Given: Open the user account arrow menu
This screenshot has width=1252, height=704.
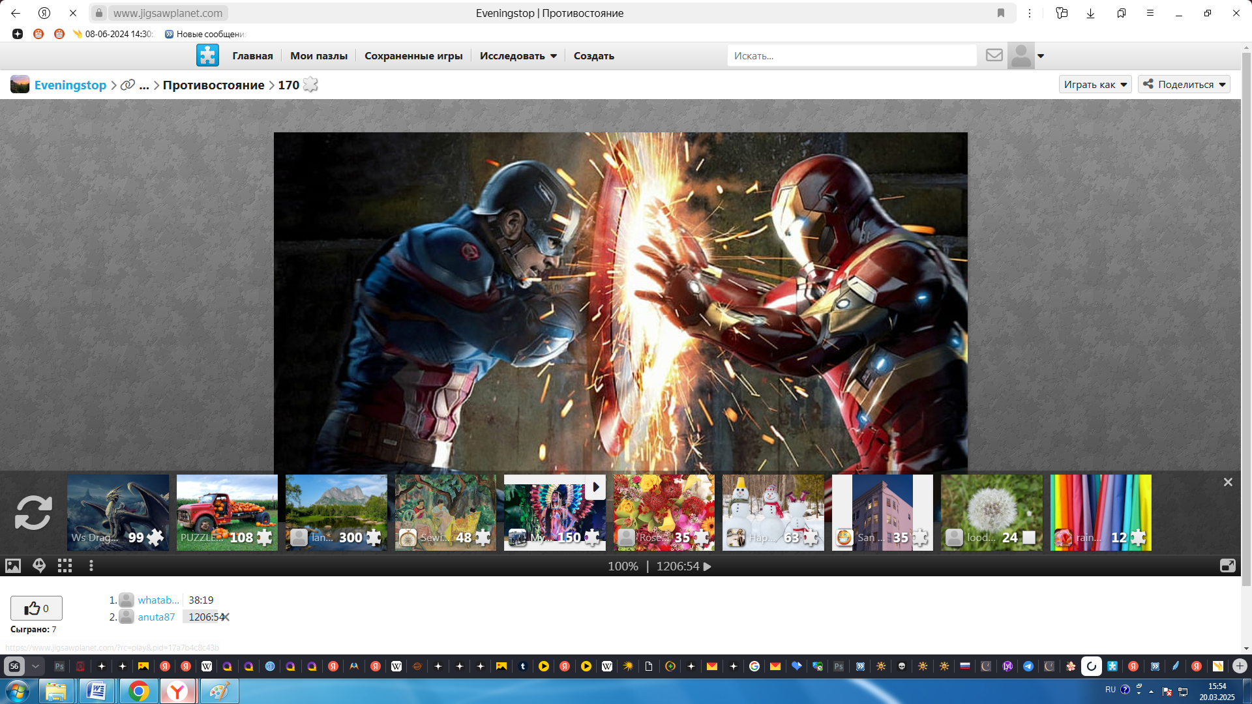Looking at the screenshot, I should click(1041, 56).
